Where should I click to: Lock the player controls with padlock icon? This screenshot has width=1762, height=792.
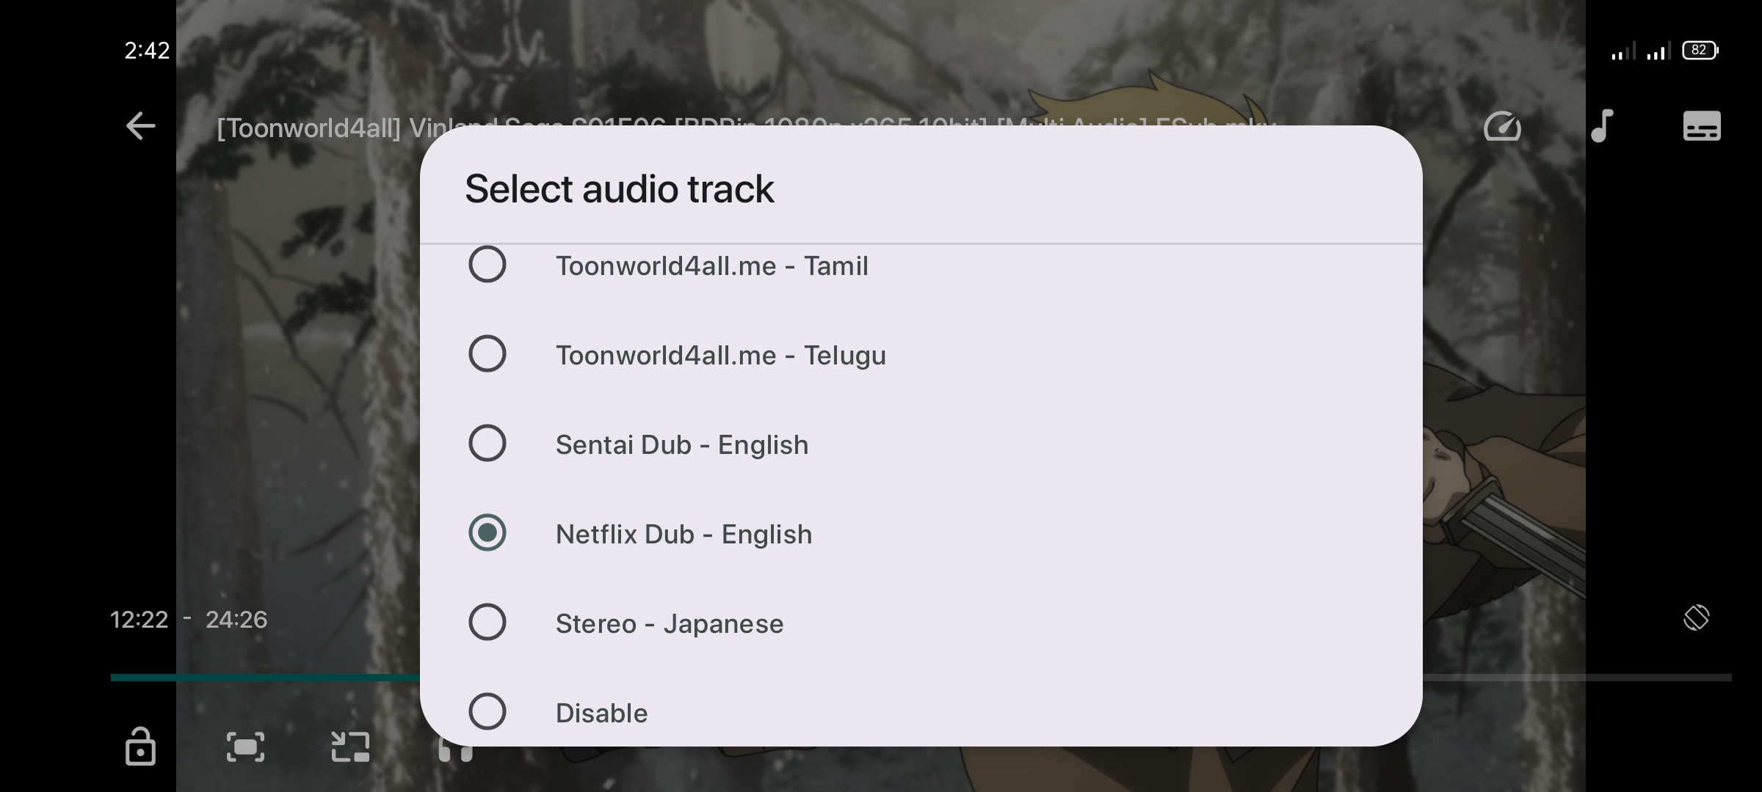(x=140, y=747)
